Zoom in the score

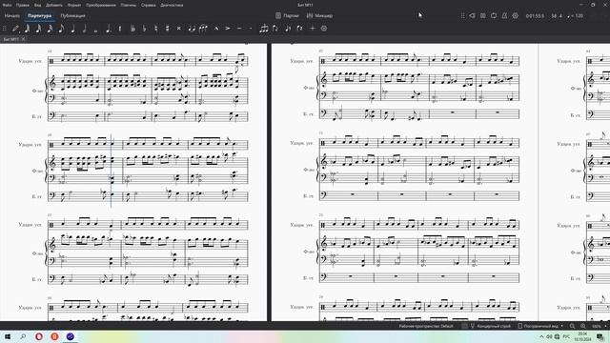point(582,326)
